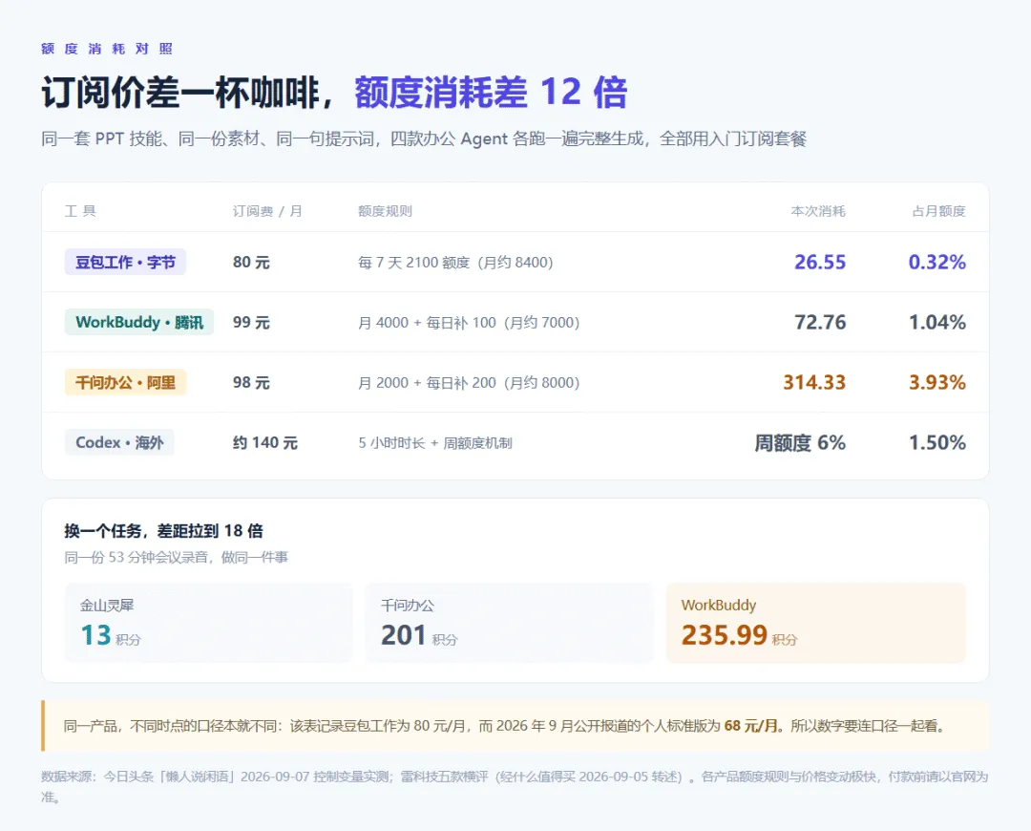The width and height of the screenshot is (1031, 831).
Task: Select the Codex・海外 gray badge
Action: pos(119,442)
